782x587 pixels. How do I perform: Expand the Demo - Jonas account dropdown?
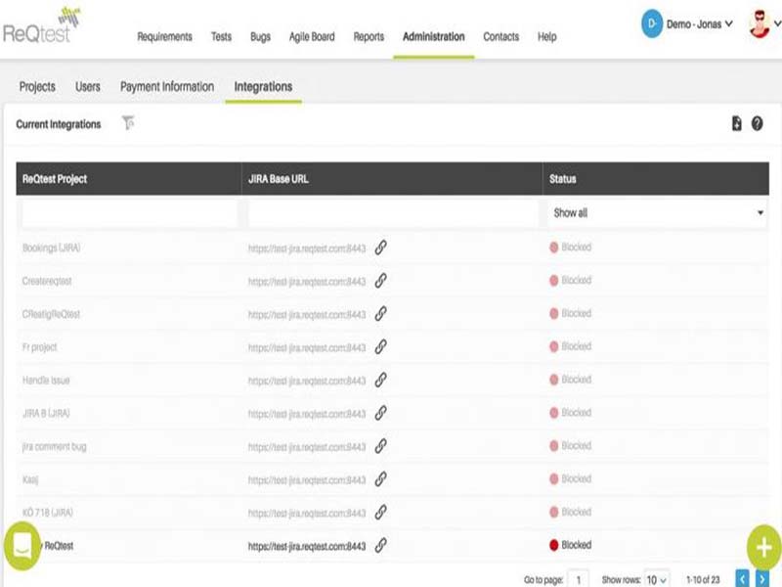(687, 24)
